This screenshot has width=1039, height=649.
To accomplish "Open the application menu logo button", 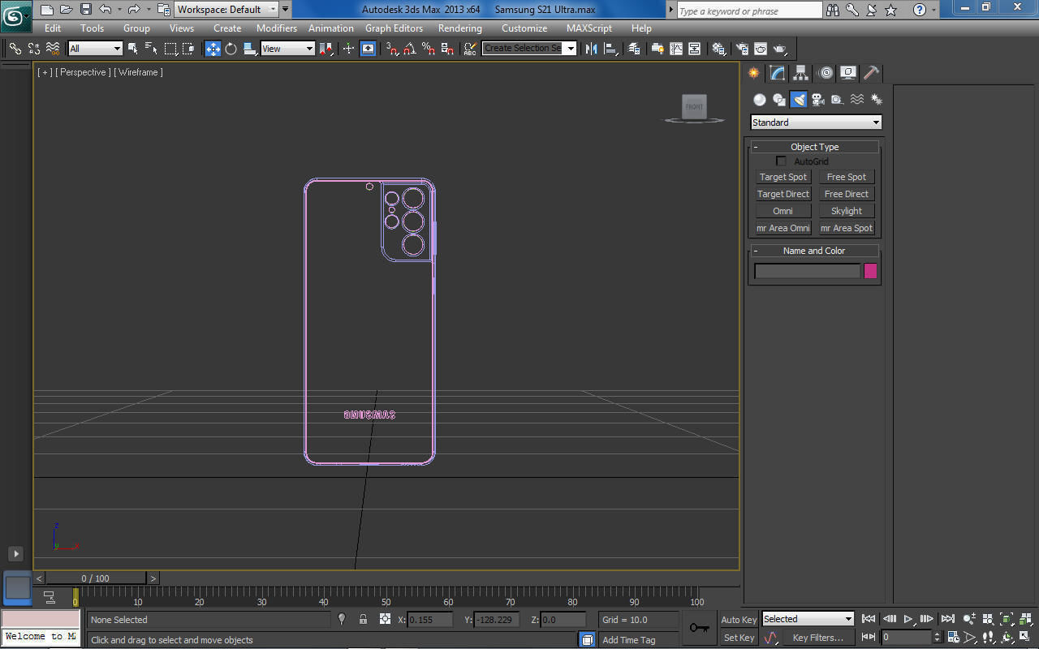I will [15, 15].
